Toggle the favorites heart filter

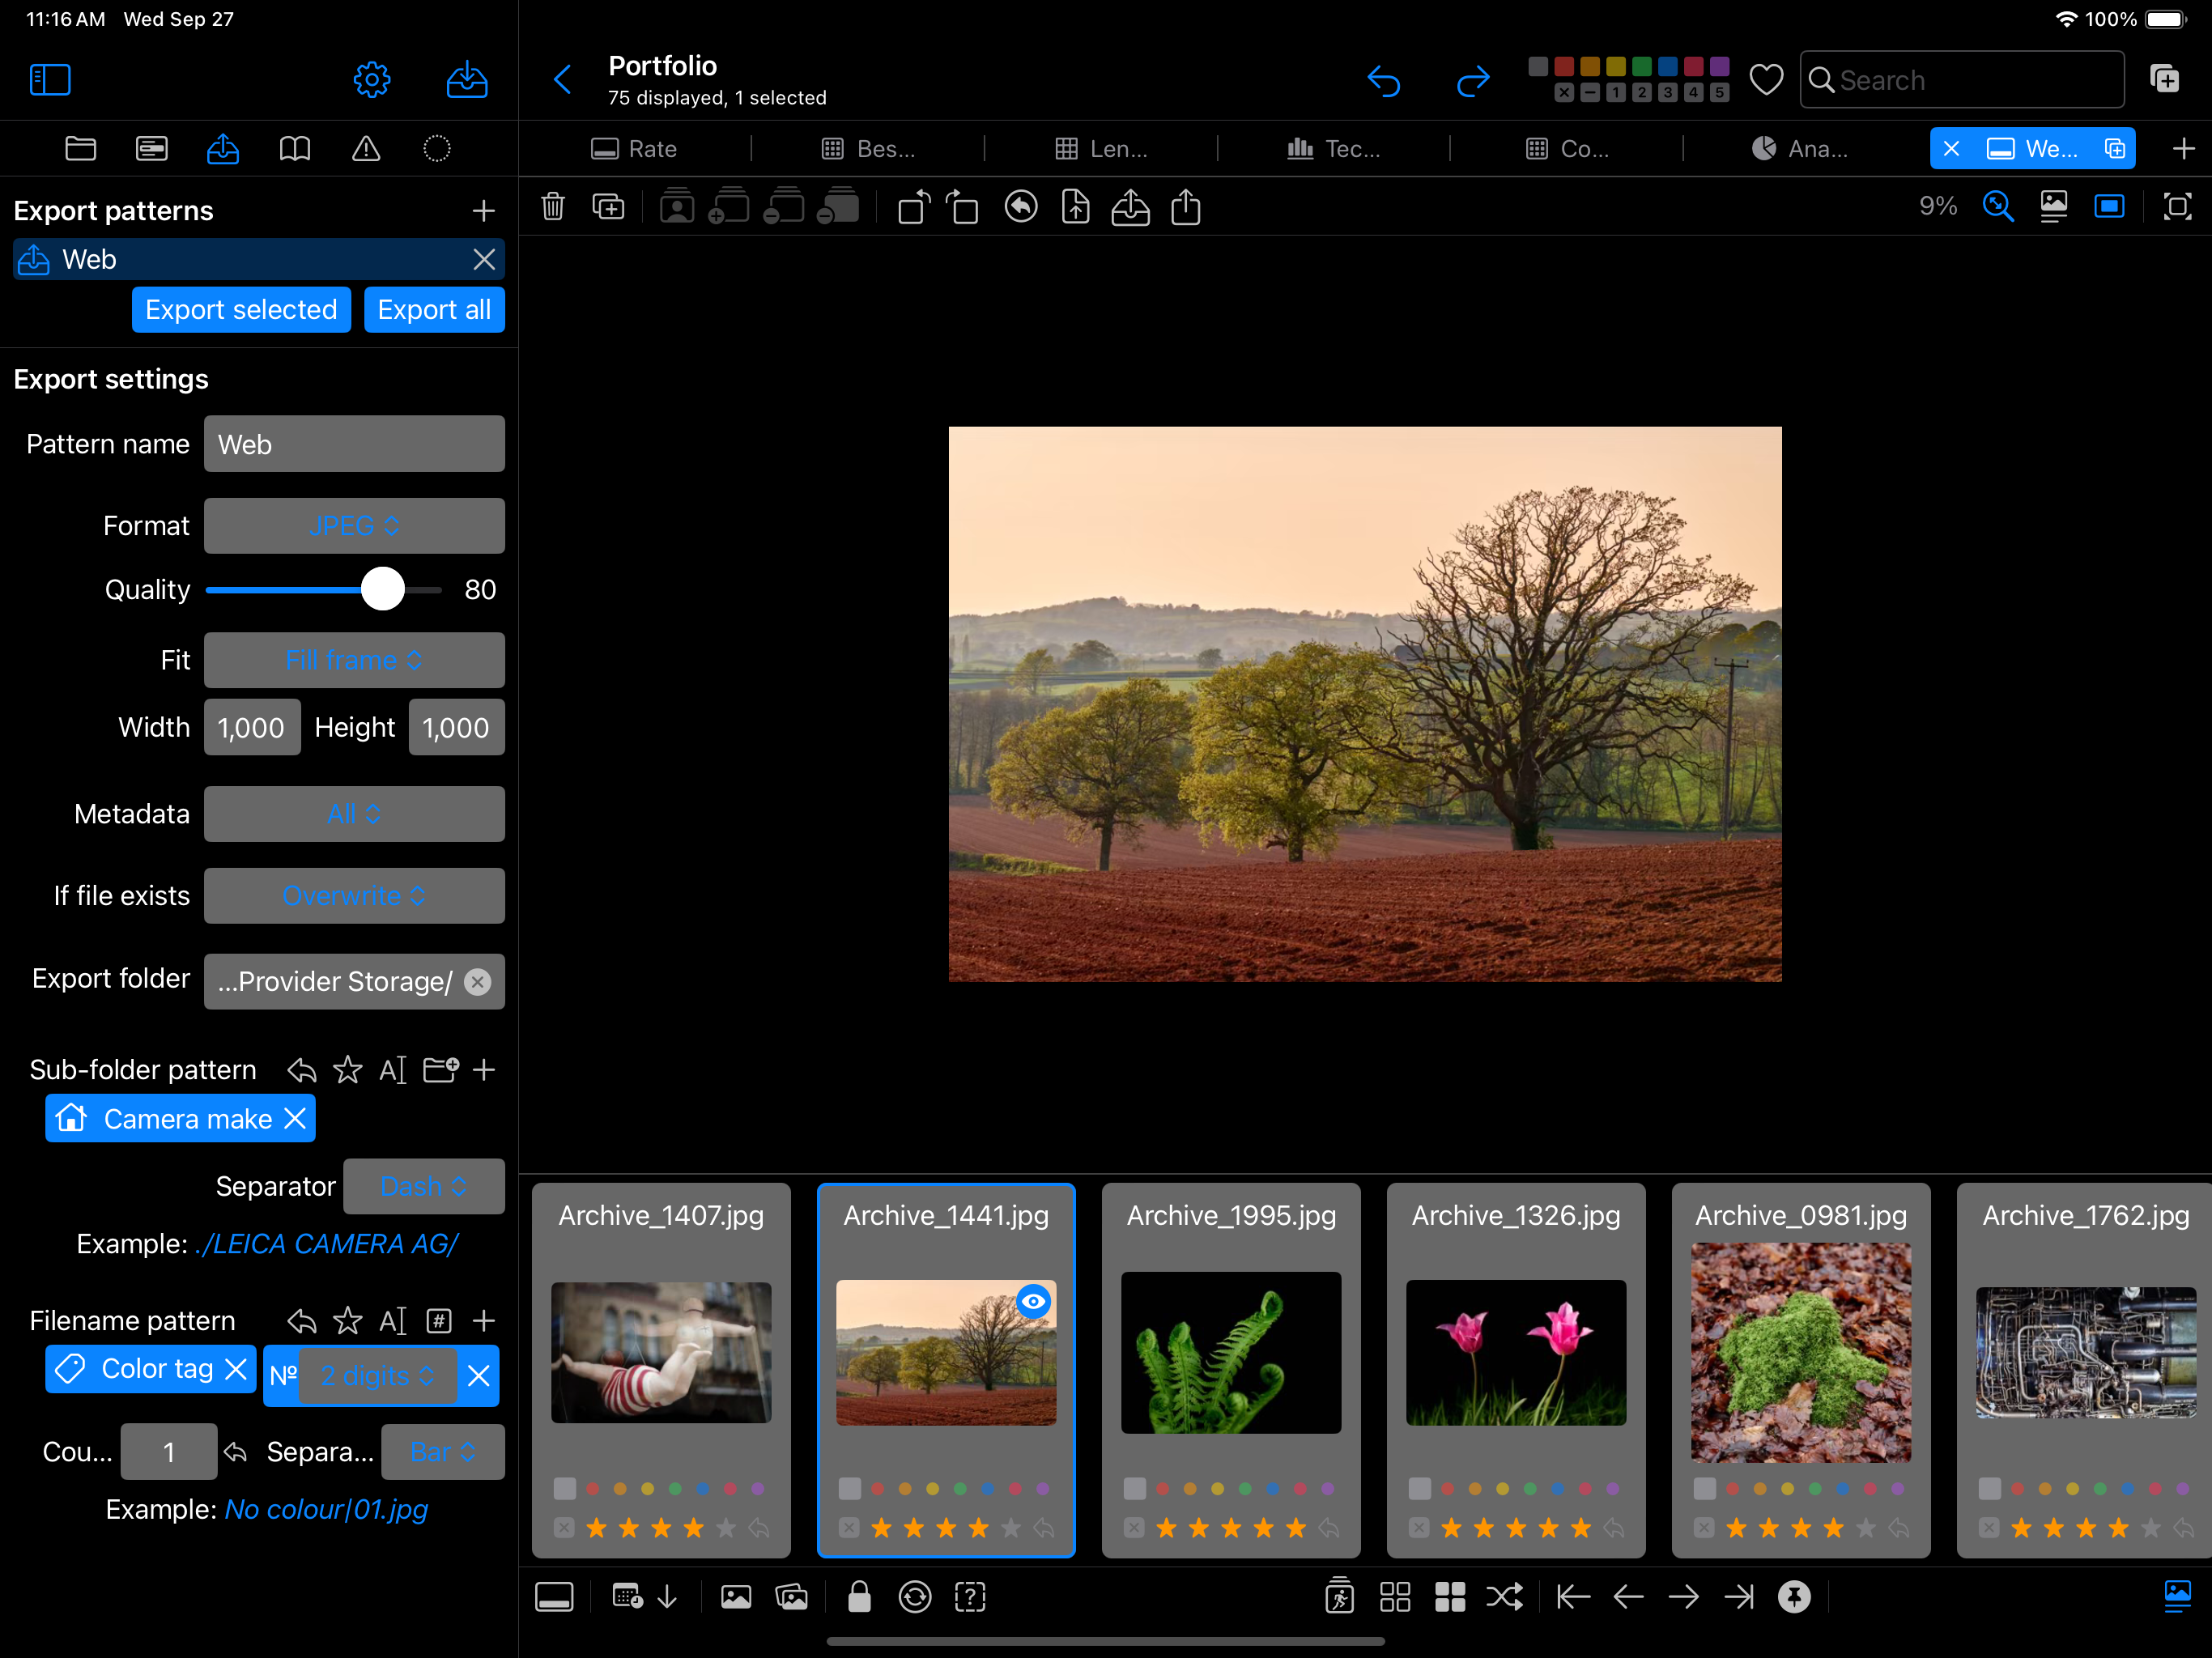1766,80
